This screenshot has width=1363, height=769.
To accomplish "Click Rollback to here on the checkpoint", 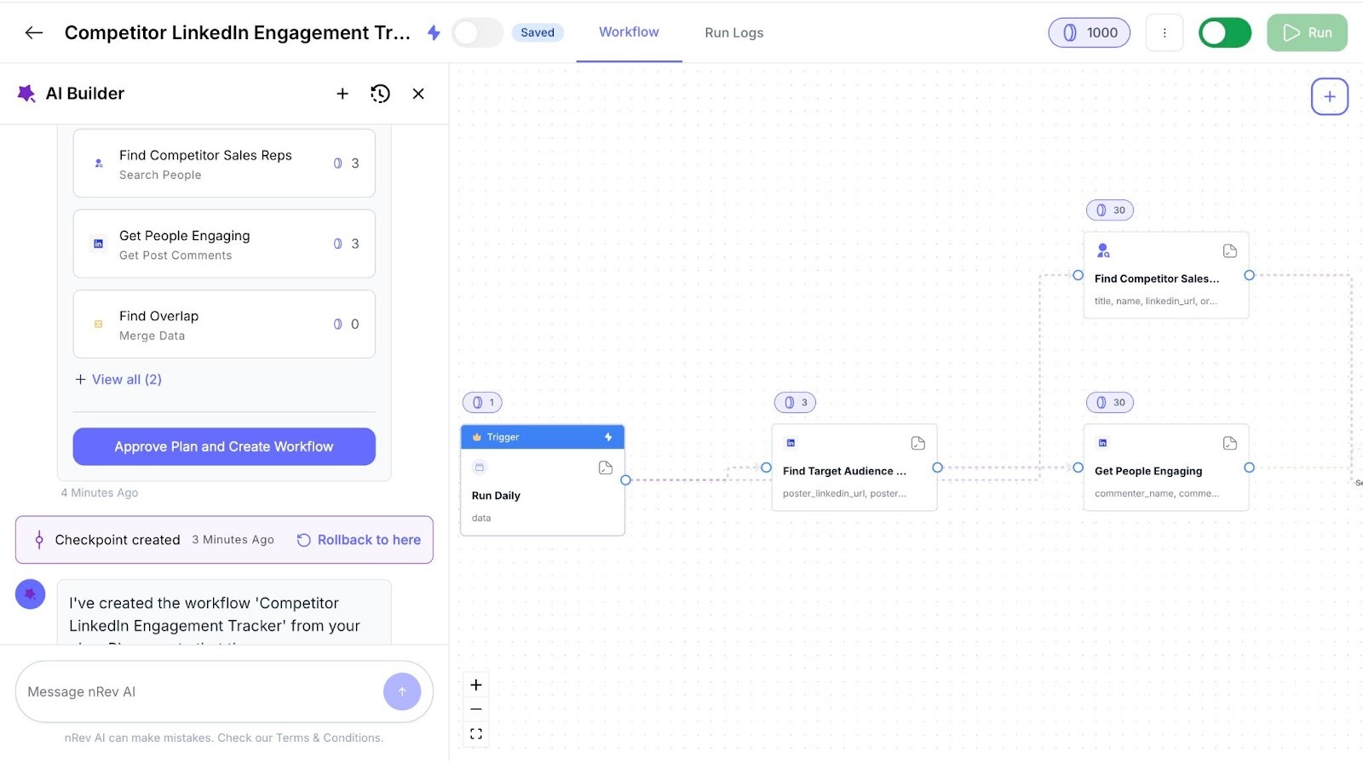I will click(359, 539).
